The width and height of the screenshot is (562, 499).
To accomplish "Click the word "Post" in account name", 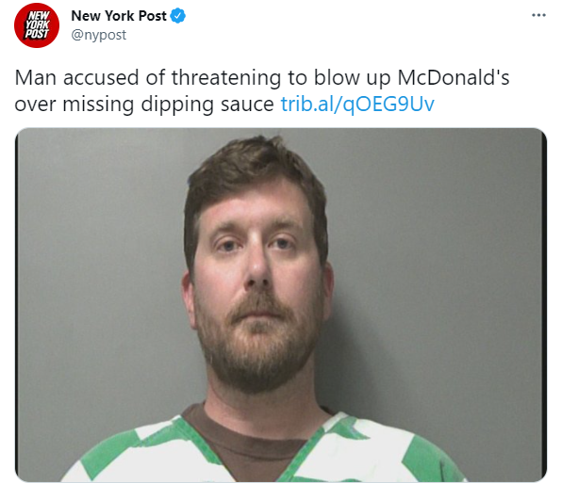I will pos(153,16).
